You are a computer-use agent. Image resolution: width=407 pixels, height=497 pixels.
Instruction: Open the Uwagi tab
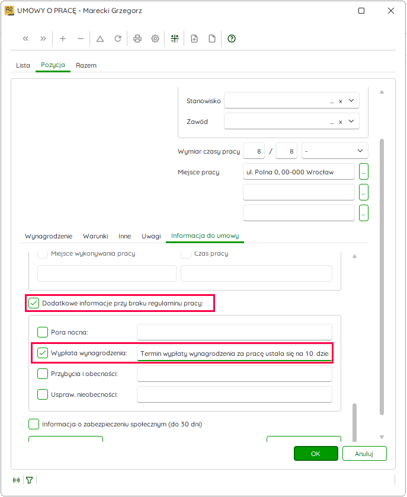click(151, 236)
